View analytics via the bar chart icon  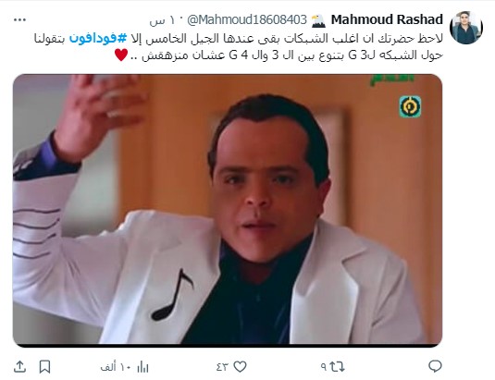[x=142, y=367]
